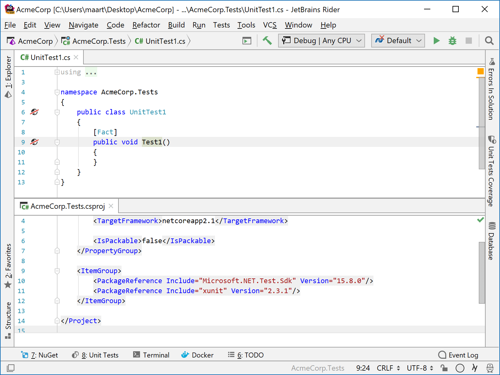Open the Edit menu
This screenshot has height=375, width=500.
click(30, 25)
